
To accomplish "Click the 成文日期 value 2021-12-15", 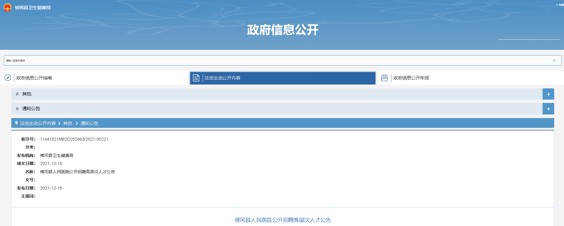I will coord(51,163).
